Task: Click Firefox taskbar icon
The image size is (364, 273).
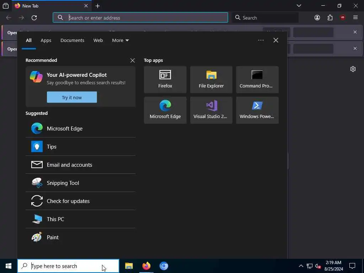Action: click(x=146, y=266)
